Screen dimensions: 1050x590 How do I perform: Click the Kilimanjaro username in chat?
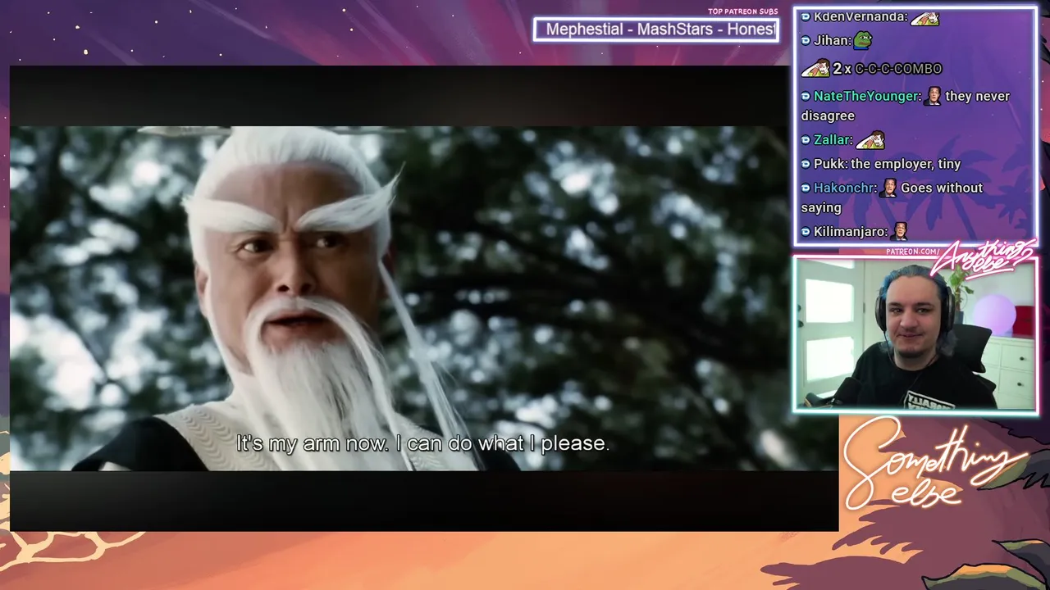pyautogui.click(x=850, y=232)
